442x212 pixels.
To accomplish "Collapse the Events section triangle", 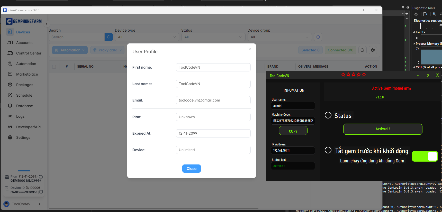I will pyautogui.click(x=414, y=32).
